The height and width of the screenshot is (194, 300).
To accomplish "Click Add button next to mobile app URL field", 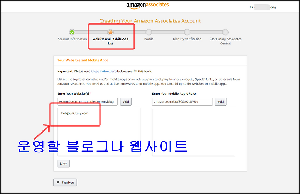I will (221, 101).
